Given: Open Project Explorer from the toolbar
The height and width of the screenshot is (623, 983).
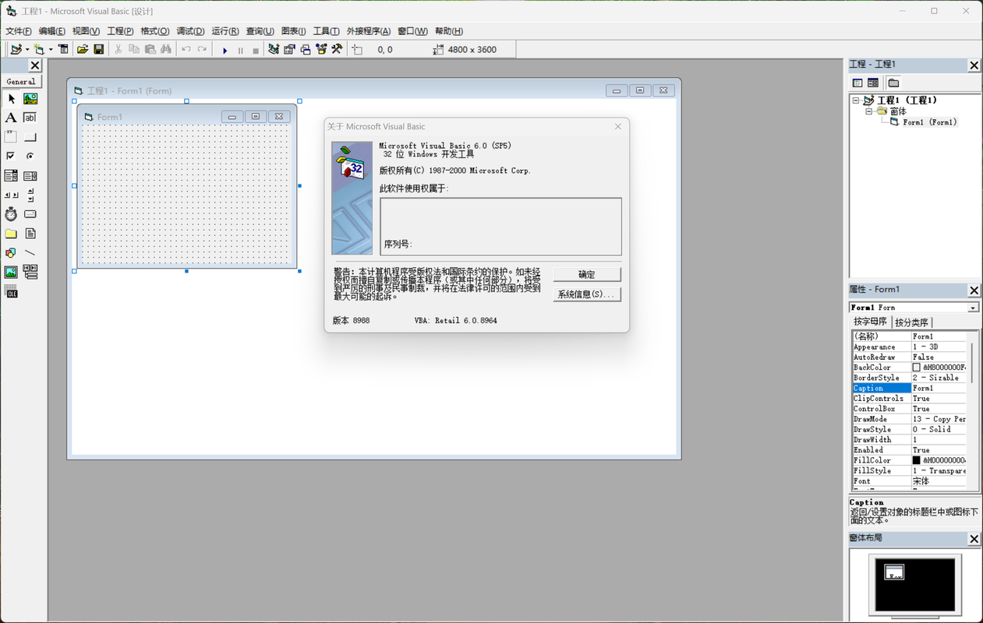Looking at the screenshot, I should (274, 49).
